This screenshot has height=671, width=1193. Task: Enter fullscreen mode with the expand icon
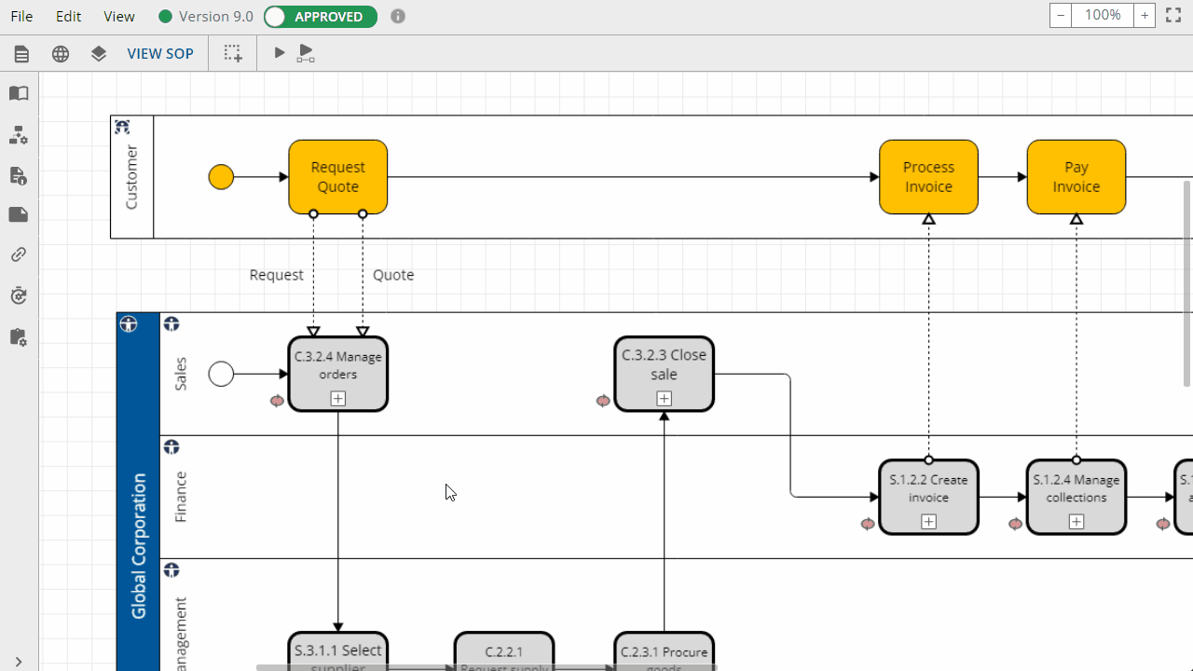1173,16
